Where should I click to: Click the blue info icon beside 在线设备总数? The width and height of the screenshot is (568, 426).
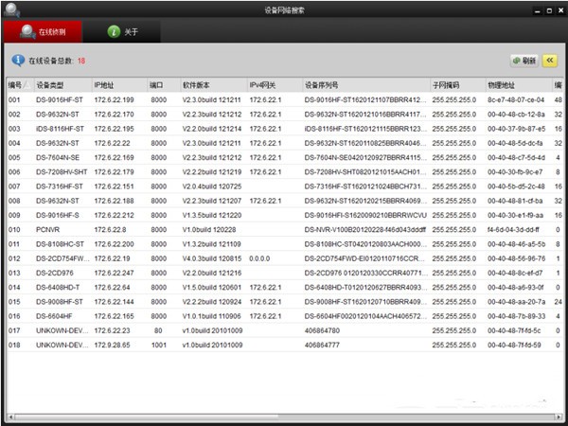point(17,60)
